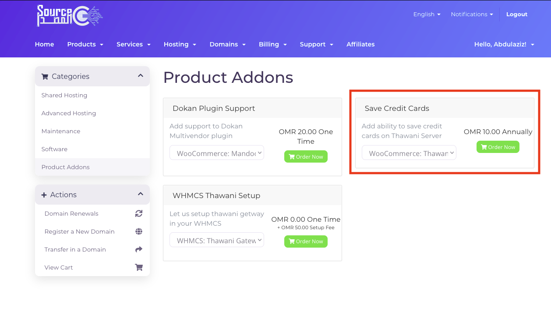The image size is (551, 323).
Task: Go to the Home page
Action: pyautogui.click(x=44, y=44)
